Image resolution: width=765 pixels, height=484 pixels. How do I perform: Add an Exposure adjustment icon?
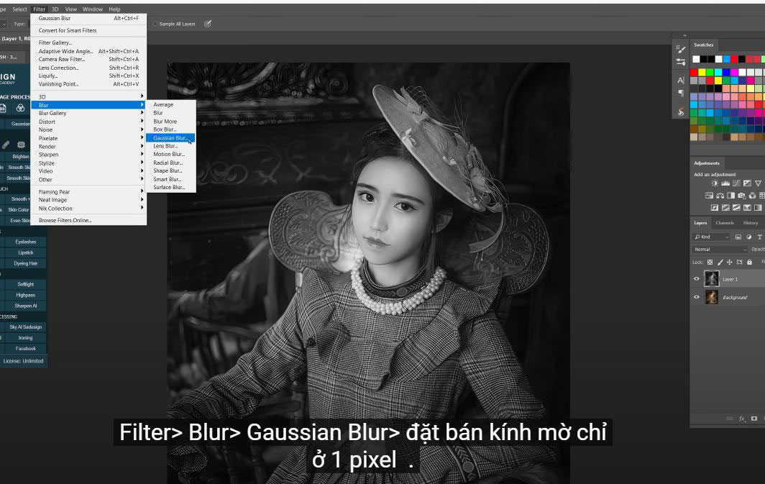point(747,183)
